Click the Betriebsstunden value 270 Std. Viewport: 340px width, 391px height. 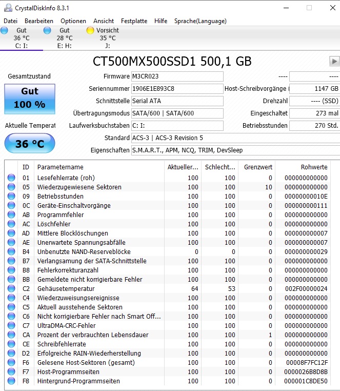[x=314, y=125]
